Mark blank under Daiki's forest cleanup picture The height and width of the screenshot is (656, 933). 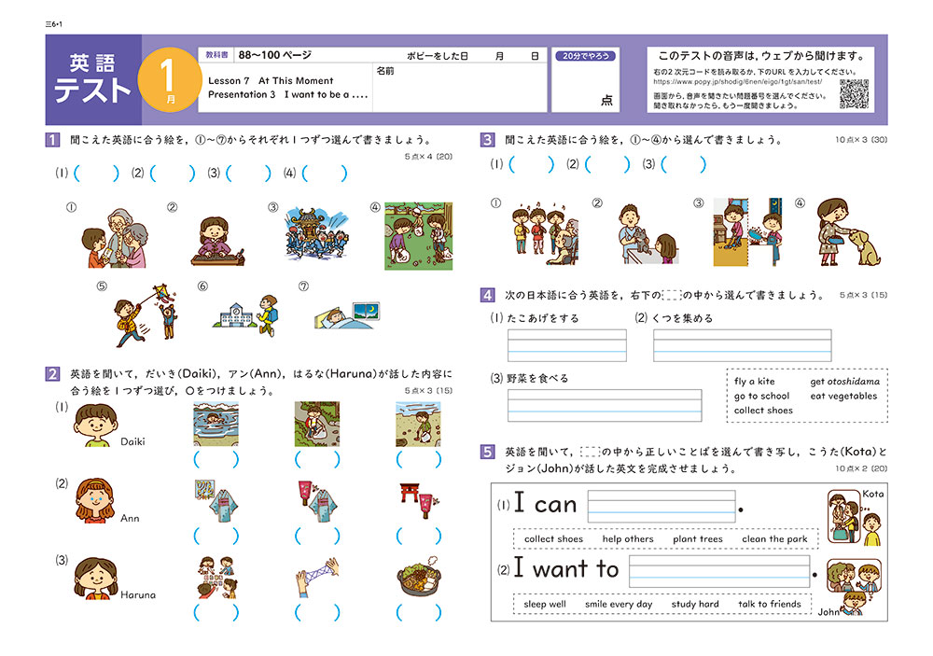[317, 459]
